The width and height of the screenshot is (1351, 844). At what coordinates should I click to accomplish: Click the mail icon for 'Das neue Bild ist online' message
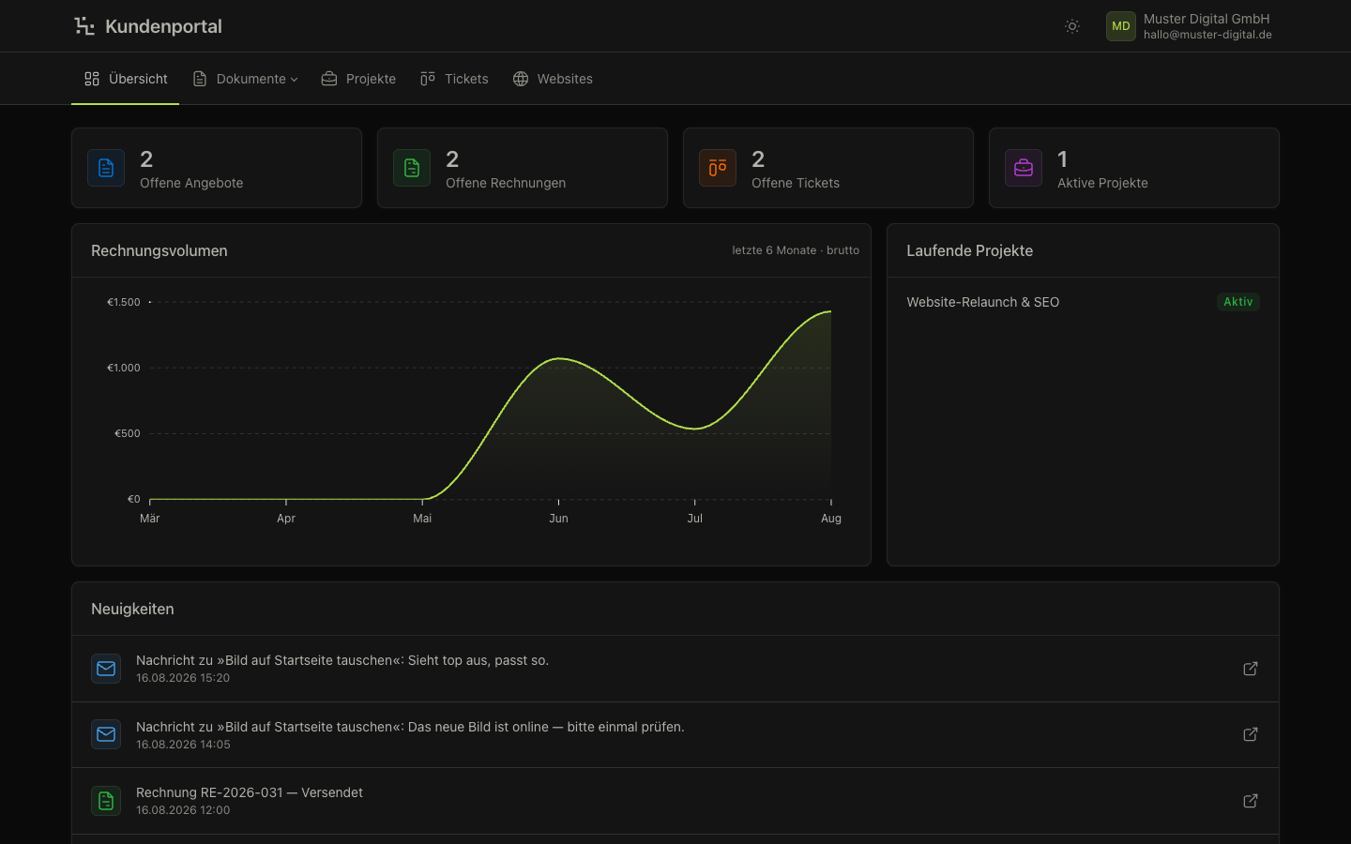point(106,734)
